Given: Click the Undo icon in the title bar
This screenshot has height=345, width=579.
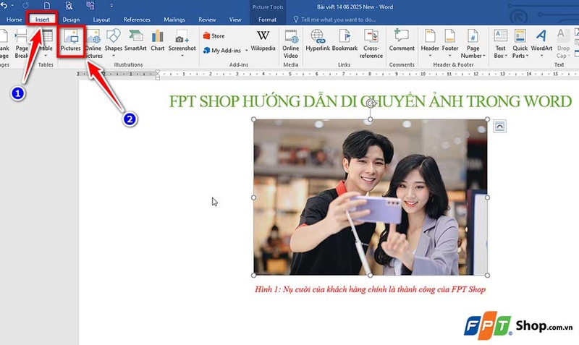Looking at the screenshot, I should 4,6.
